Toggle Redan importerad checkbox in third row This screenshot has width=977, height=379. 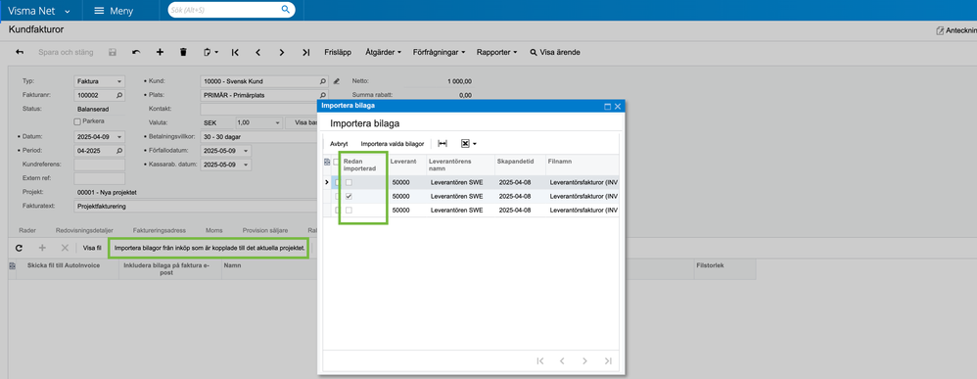pos(349,211)
